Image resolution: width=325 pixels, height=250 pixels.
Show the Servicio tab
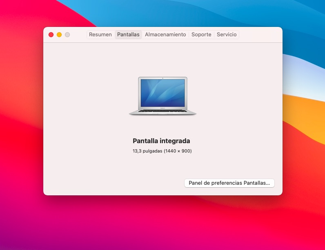(227, 35)
